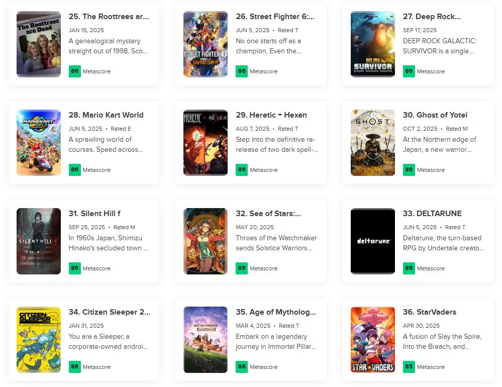Open The Roottrees are Dead title link
Image resolution: width=502 pixels, height=387 pixels.
click(x=109, y=17)
